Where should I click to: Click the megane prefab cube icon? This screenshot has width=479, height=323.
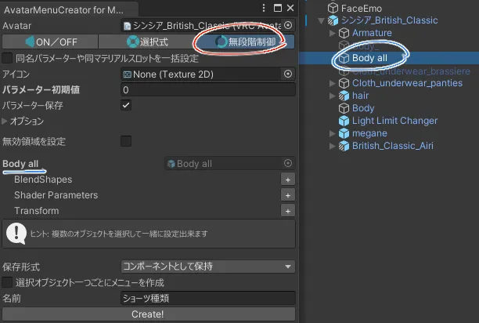[x=344, y=133]
